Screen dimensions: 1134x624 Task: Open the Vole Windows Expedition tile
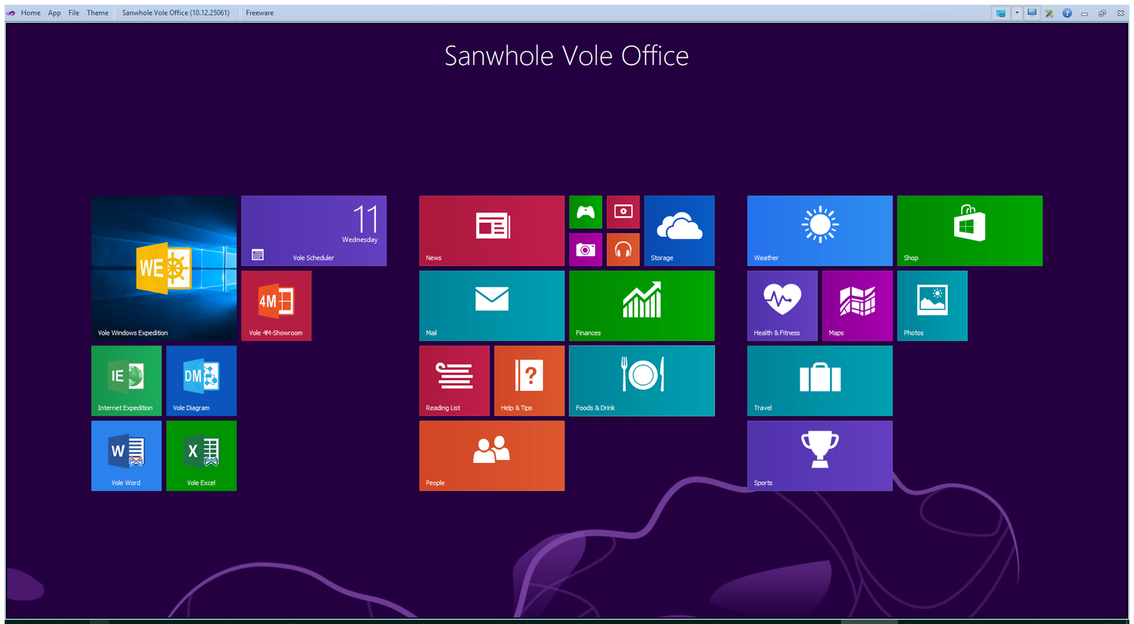coord(164,268)
